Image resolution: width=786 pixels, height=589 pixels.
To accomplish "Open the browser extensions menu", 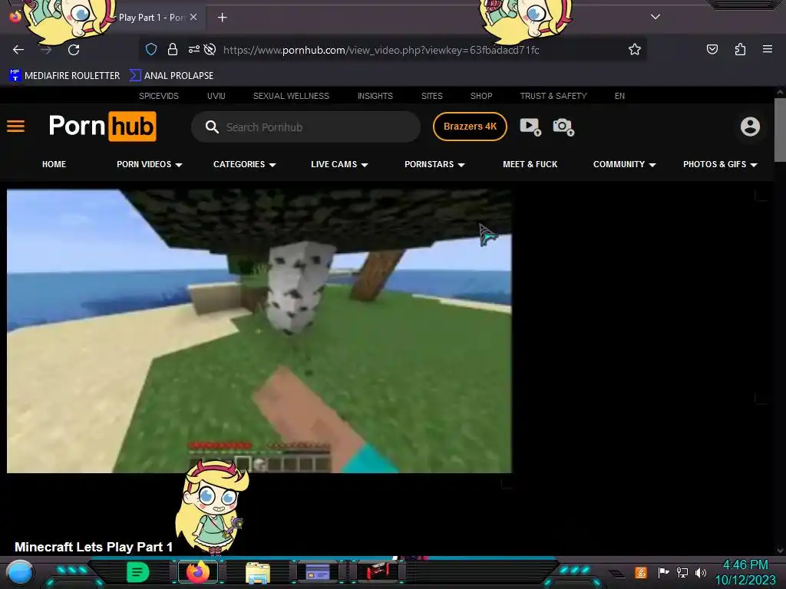I will (x=740, y=49).
